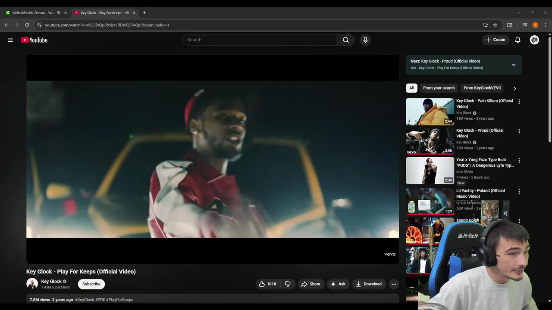Open options menu for Young Dolph video

pyautogui.click(x=519, y=221)
